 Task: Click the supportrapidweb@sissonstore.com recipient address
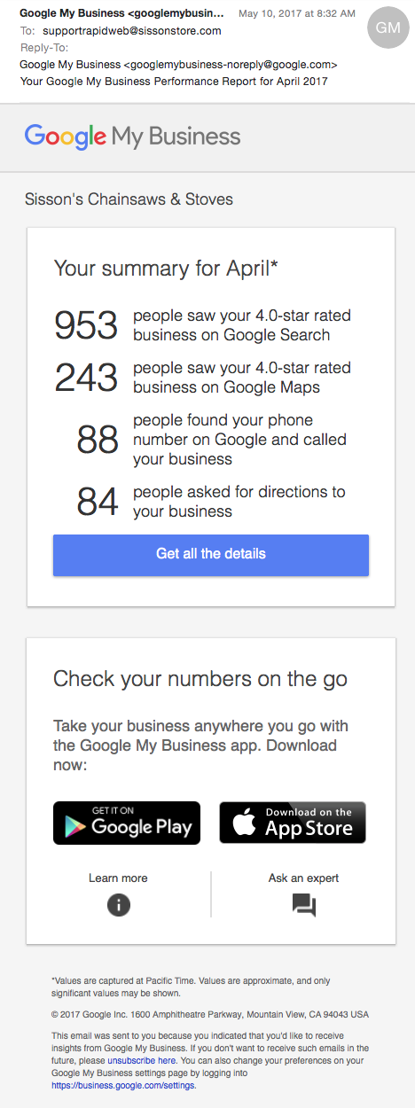[132, 30]
